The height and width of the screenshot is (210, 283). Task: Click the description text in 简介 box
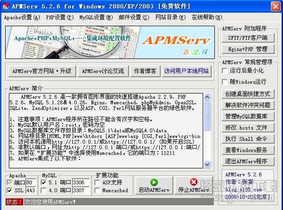point(106,131)
